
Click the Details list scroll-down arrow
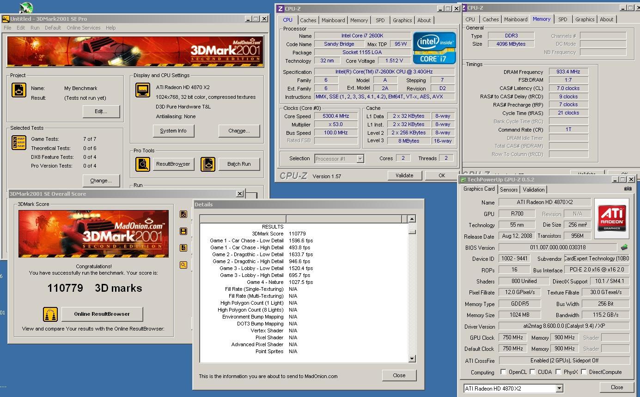(412, 359)
